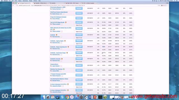The height and width of the screenshot is (100, 179).
Task: Reload the current page
Action: point(17,6)
